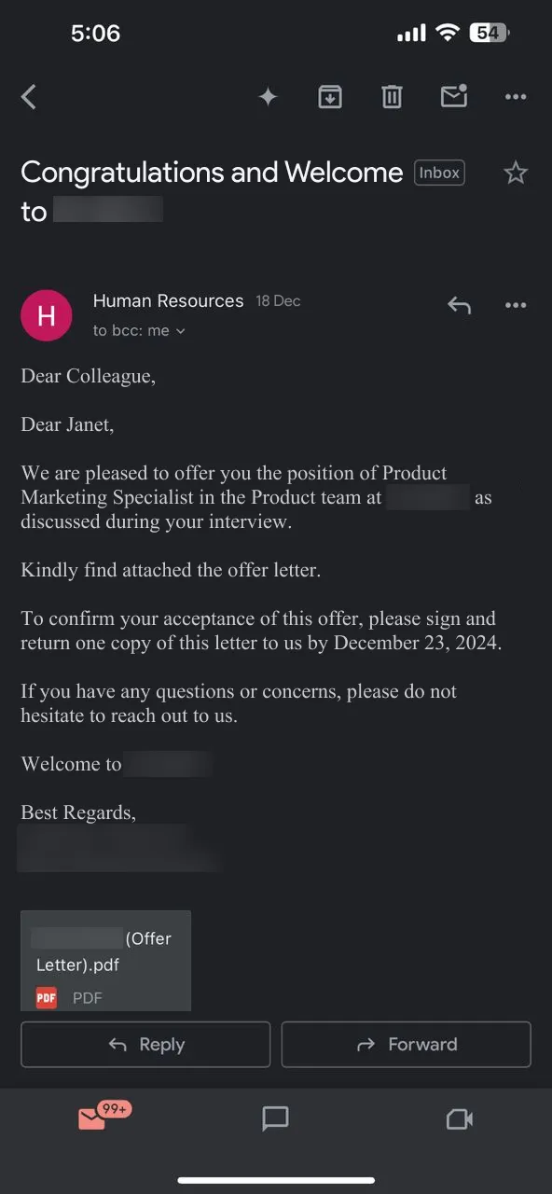The image size is (552, 1194).
Task: Click the Reply button
Action: click(x=145, y=1045)
